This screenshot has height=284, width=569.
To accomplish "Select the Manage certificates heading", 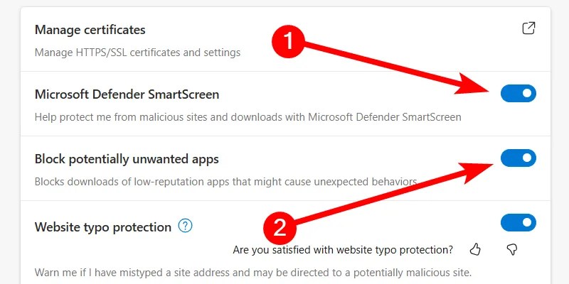I will coord(90,30).
